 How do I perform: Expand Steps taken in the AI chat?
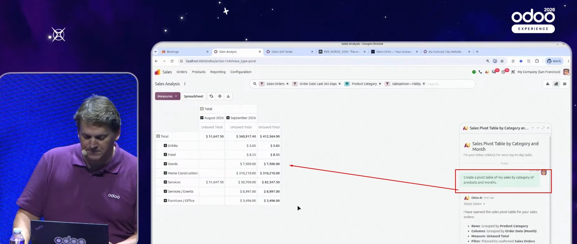[475, 204]
